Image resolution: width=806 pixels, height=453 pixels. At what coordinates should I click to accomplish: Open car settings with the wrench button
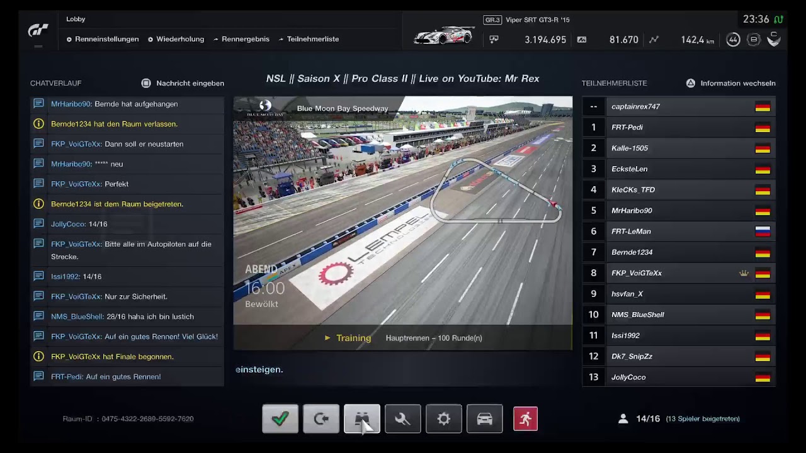403,419
